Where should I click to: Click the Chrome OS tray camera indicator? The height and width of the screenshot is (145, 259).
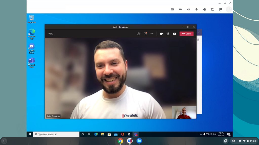coord(240,141)
